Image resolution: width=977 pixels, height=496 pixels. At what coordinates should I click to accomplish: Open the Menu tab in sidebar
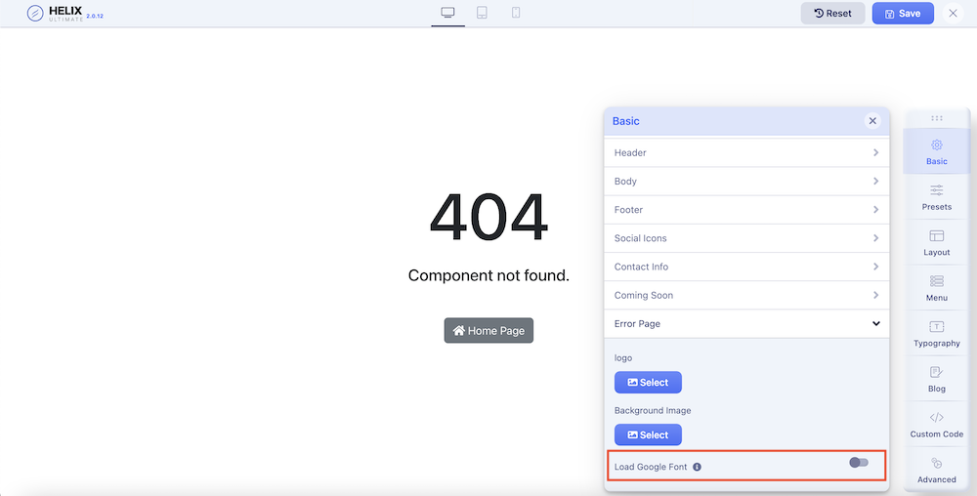point(936,287)
